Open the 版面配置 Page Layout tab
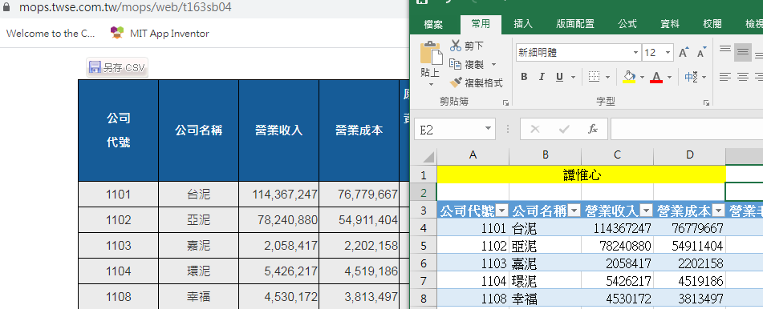The height and width of the screenshot is (309, 763). click(x=575, y=24)
